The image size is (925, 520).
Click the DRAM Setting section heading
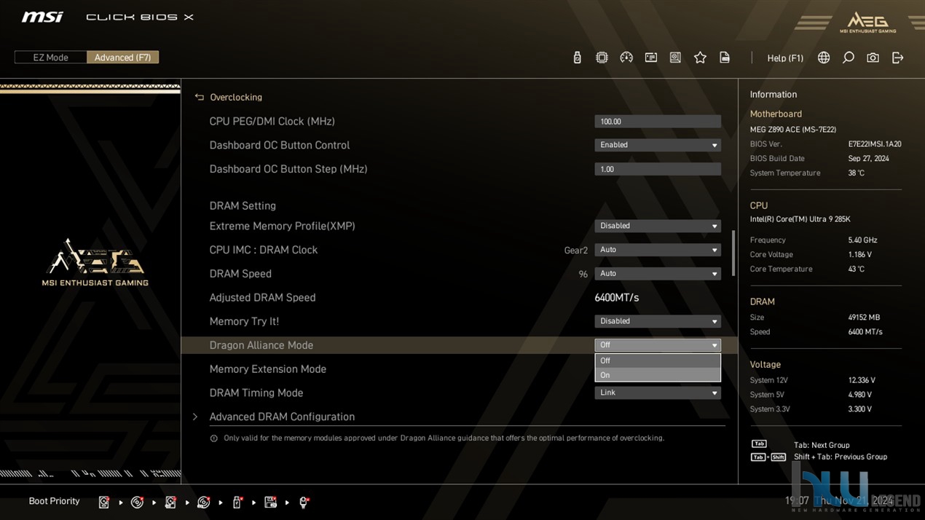click(x=243, y=206)
